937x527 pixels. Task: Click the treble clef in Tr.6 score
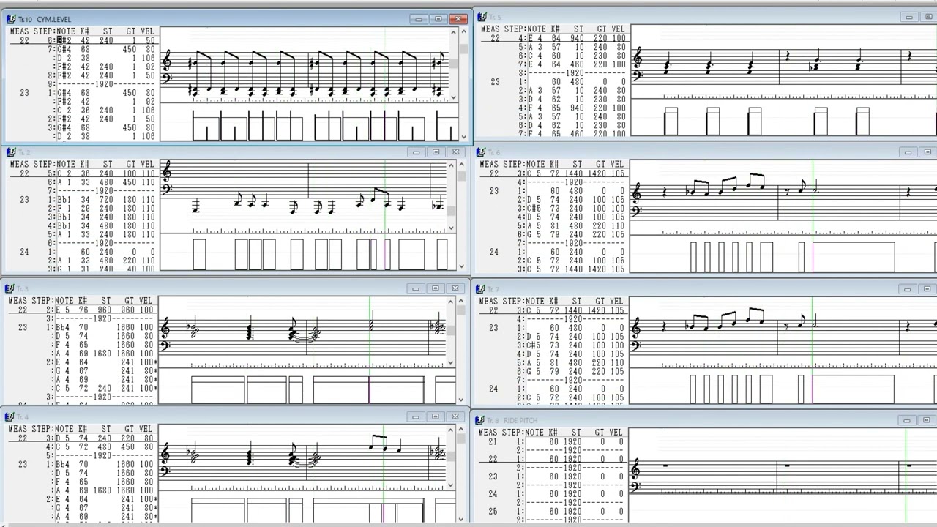[637, 193]
